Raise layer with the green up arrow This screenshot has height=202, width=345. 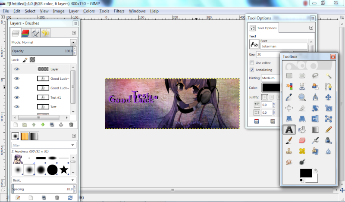pyautogui.click(x=34, y=125)
